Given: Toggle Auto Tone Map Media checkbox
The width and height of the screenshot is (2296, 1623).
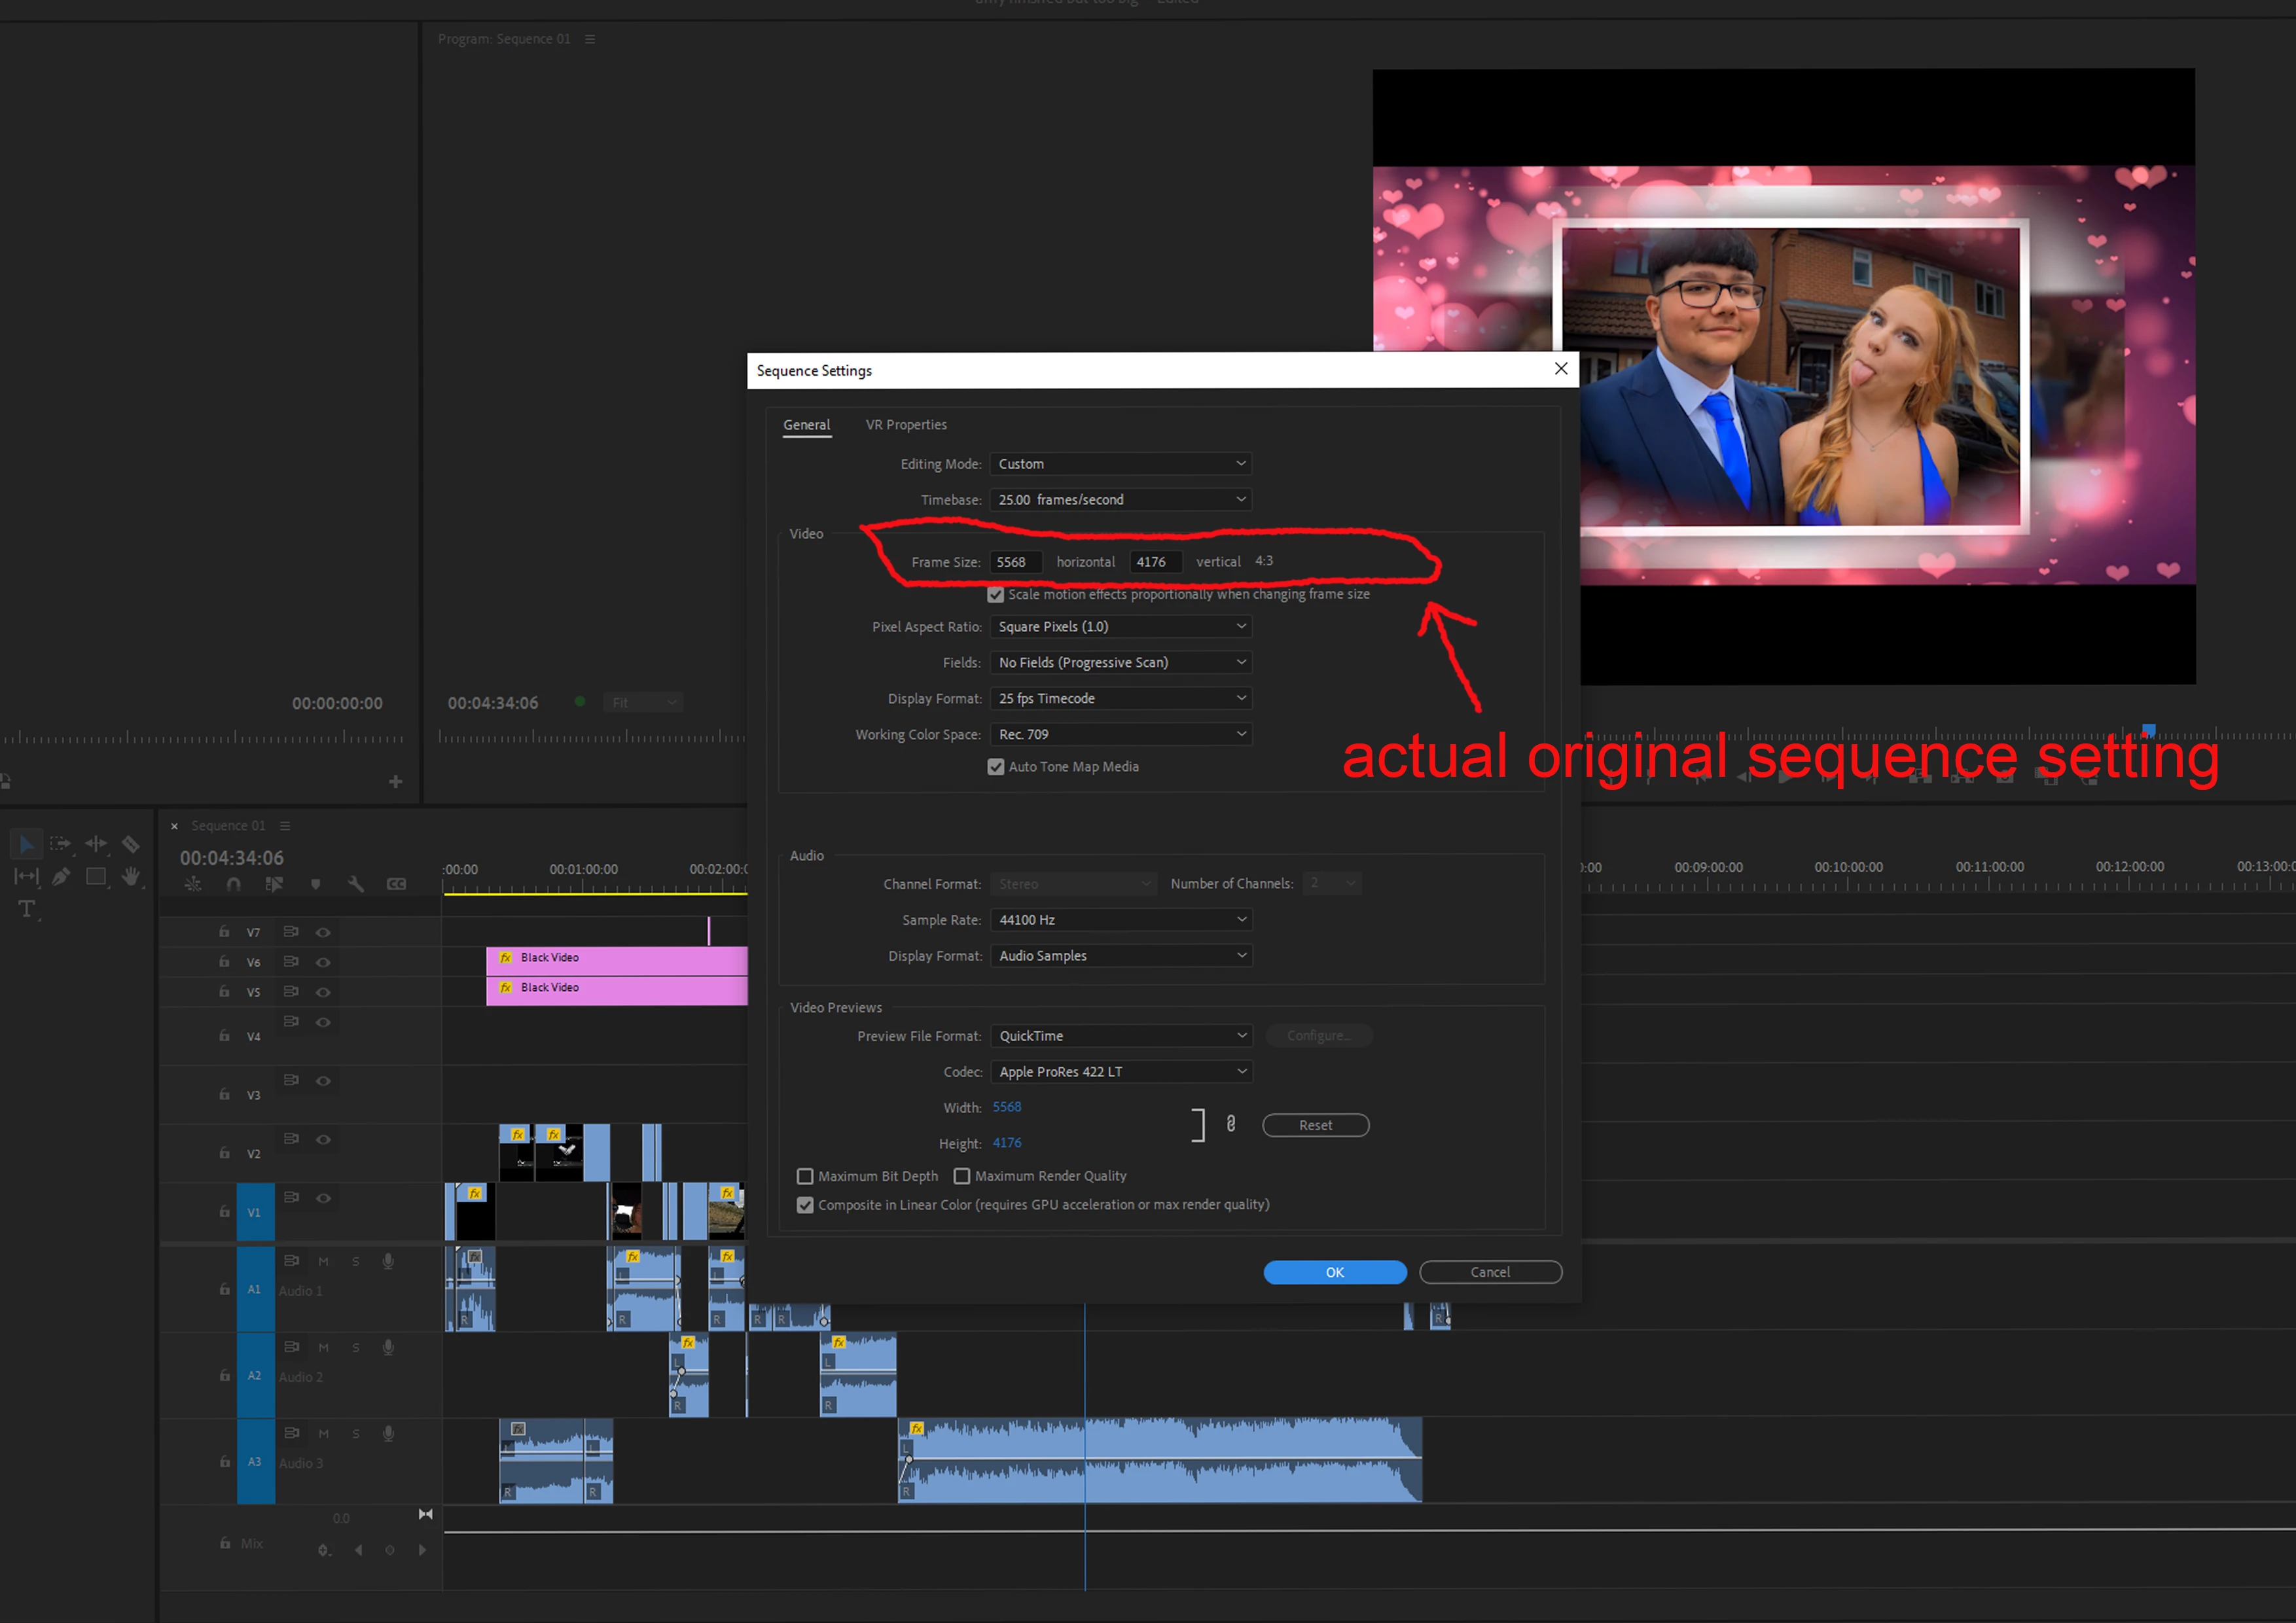Looking at the screenshot, I should pos(996,767).
